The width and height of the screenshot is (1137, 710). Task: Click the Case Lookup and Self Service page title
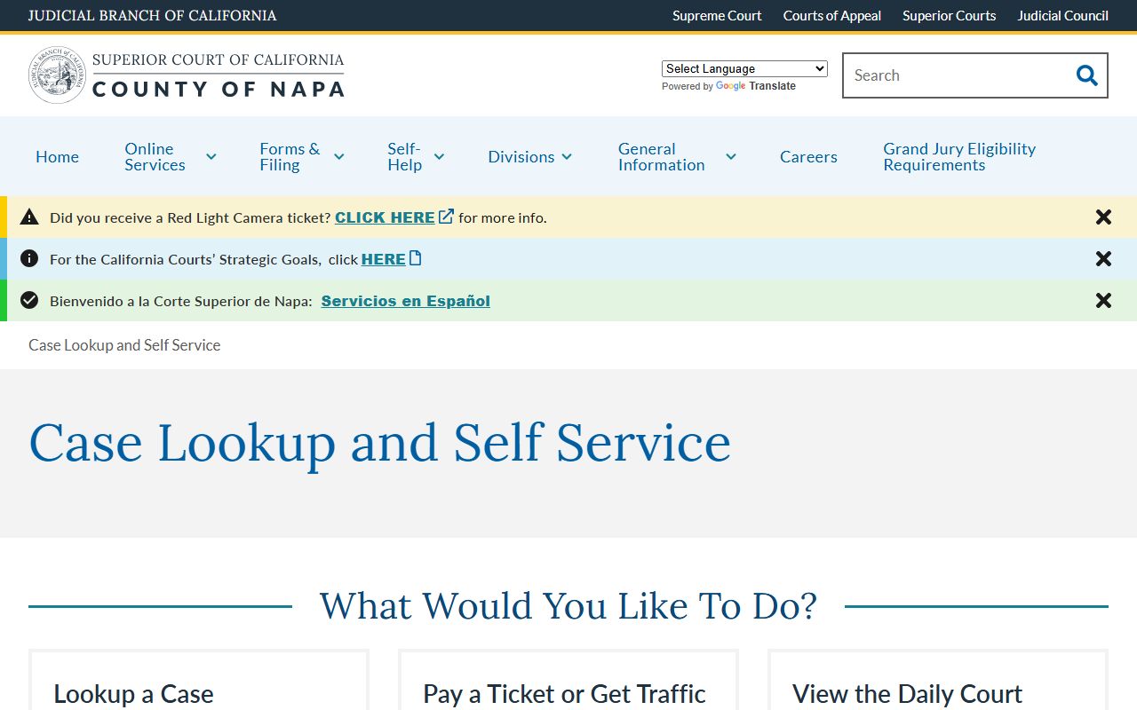pos(380,443)
